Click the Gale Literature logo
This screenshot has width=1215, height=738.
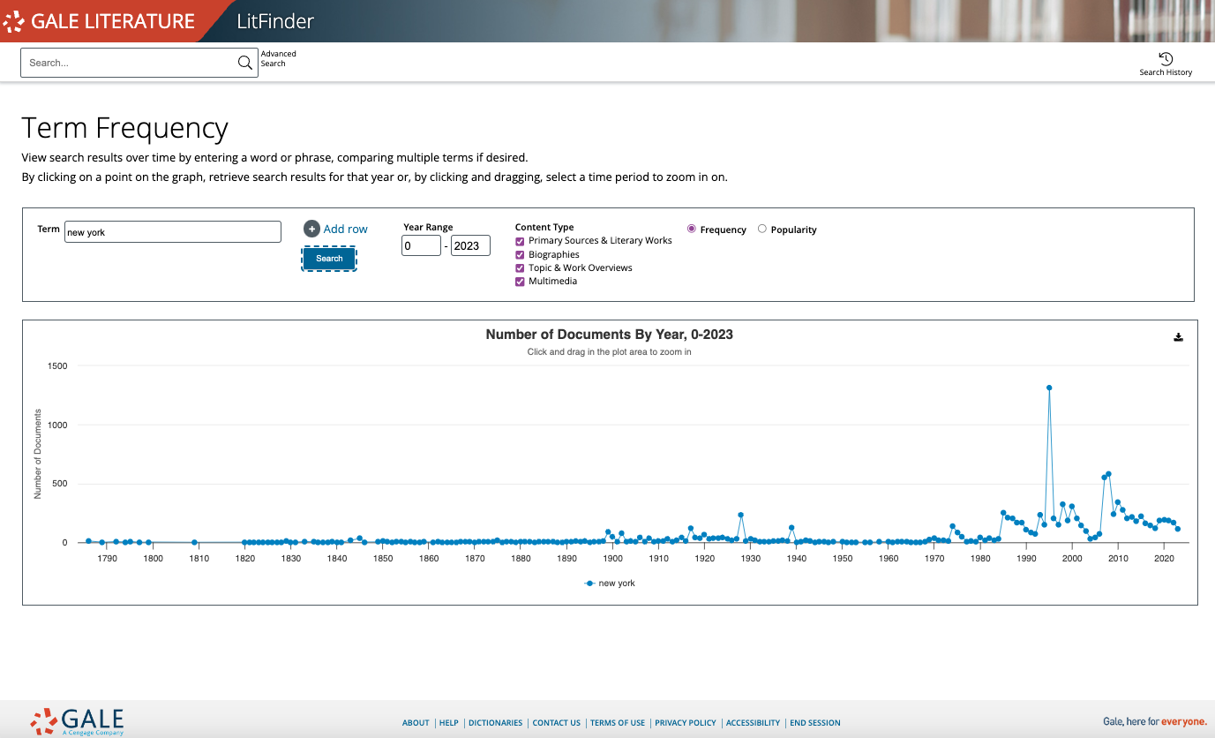coord(99,21)
